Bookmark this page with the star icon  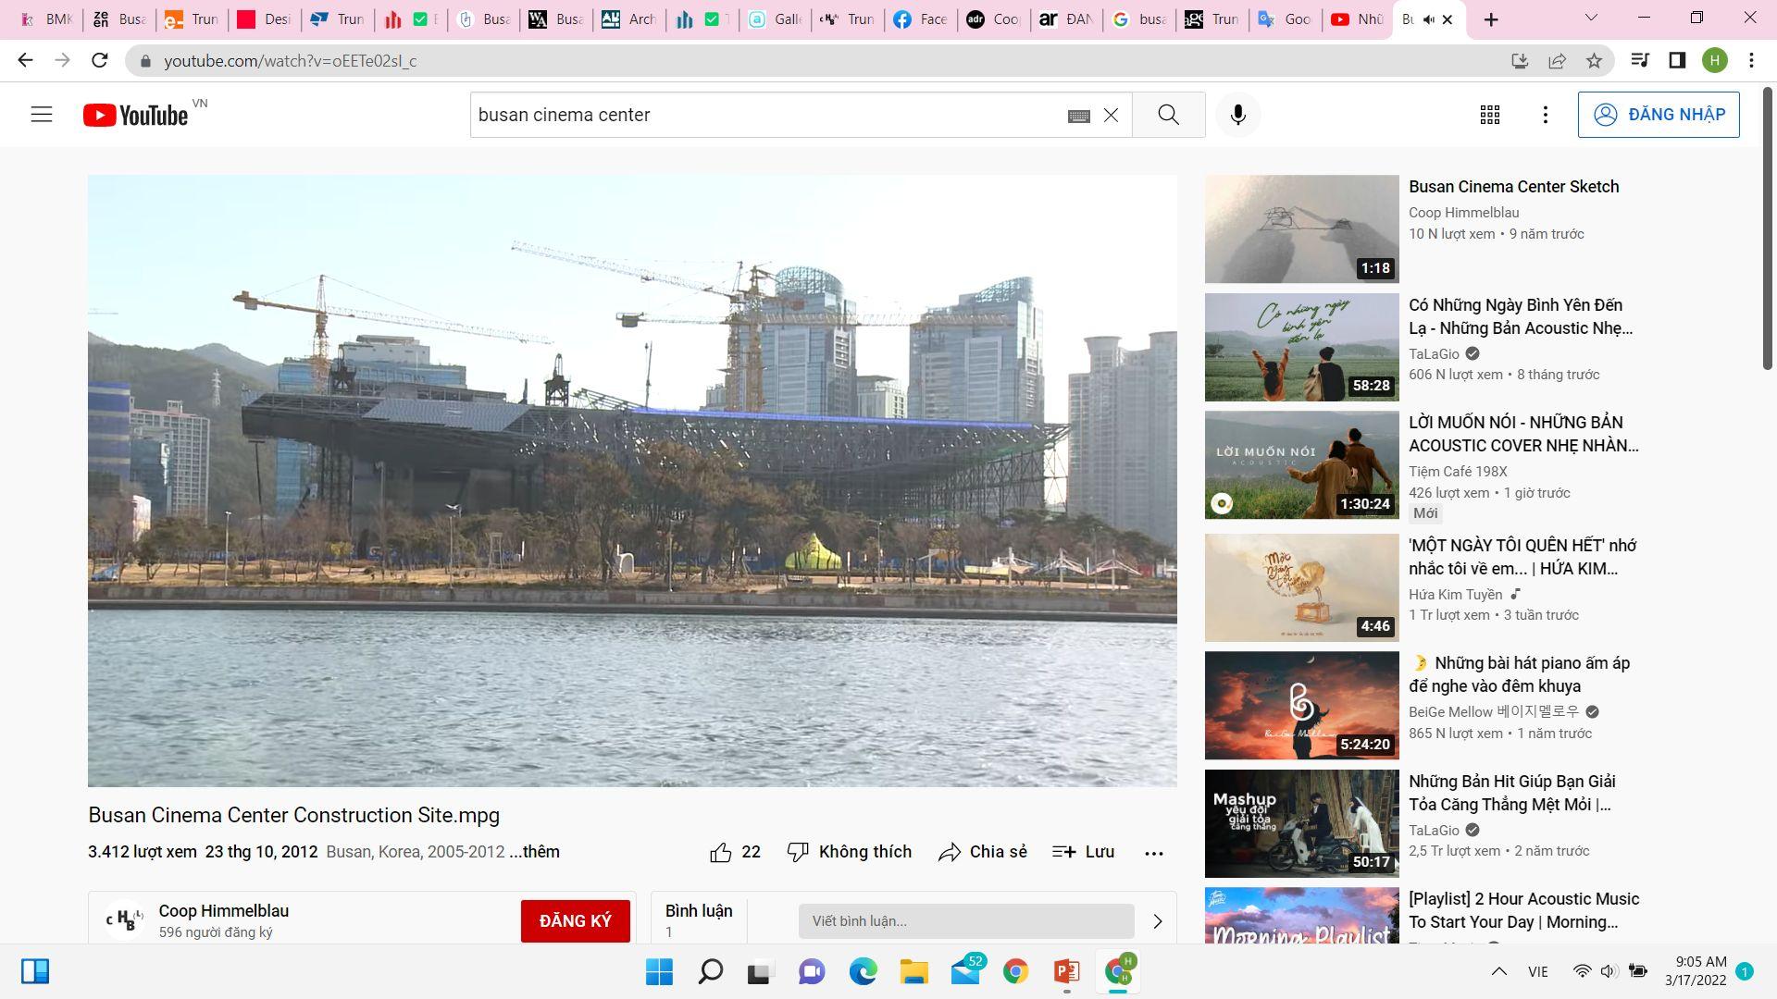click(1594, 61)
